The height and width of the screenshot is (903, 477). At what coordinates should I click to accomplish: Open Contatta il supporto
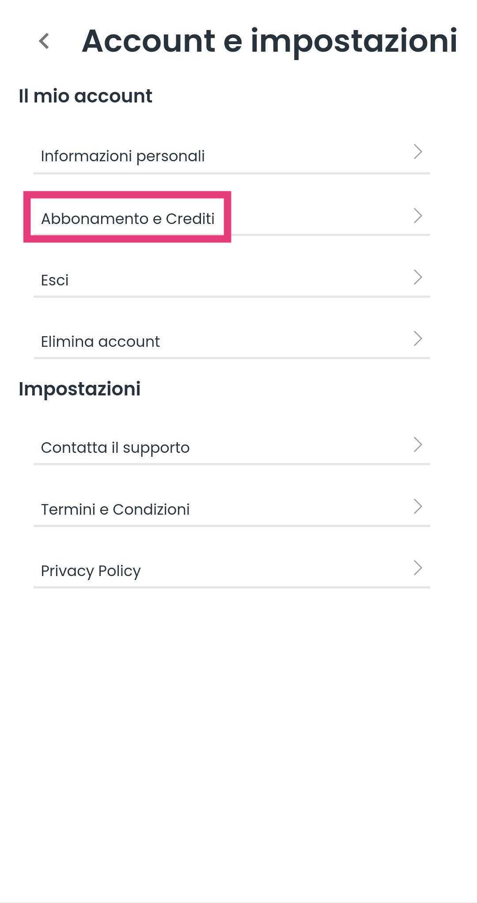115,448
